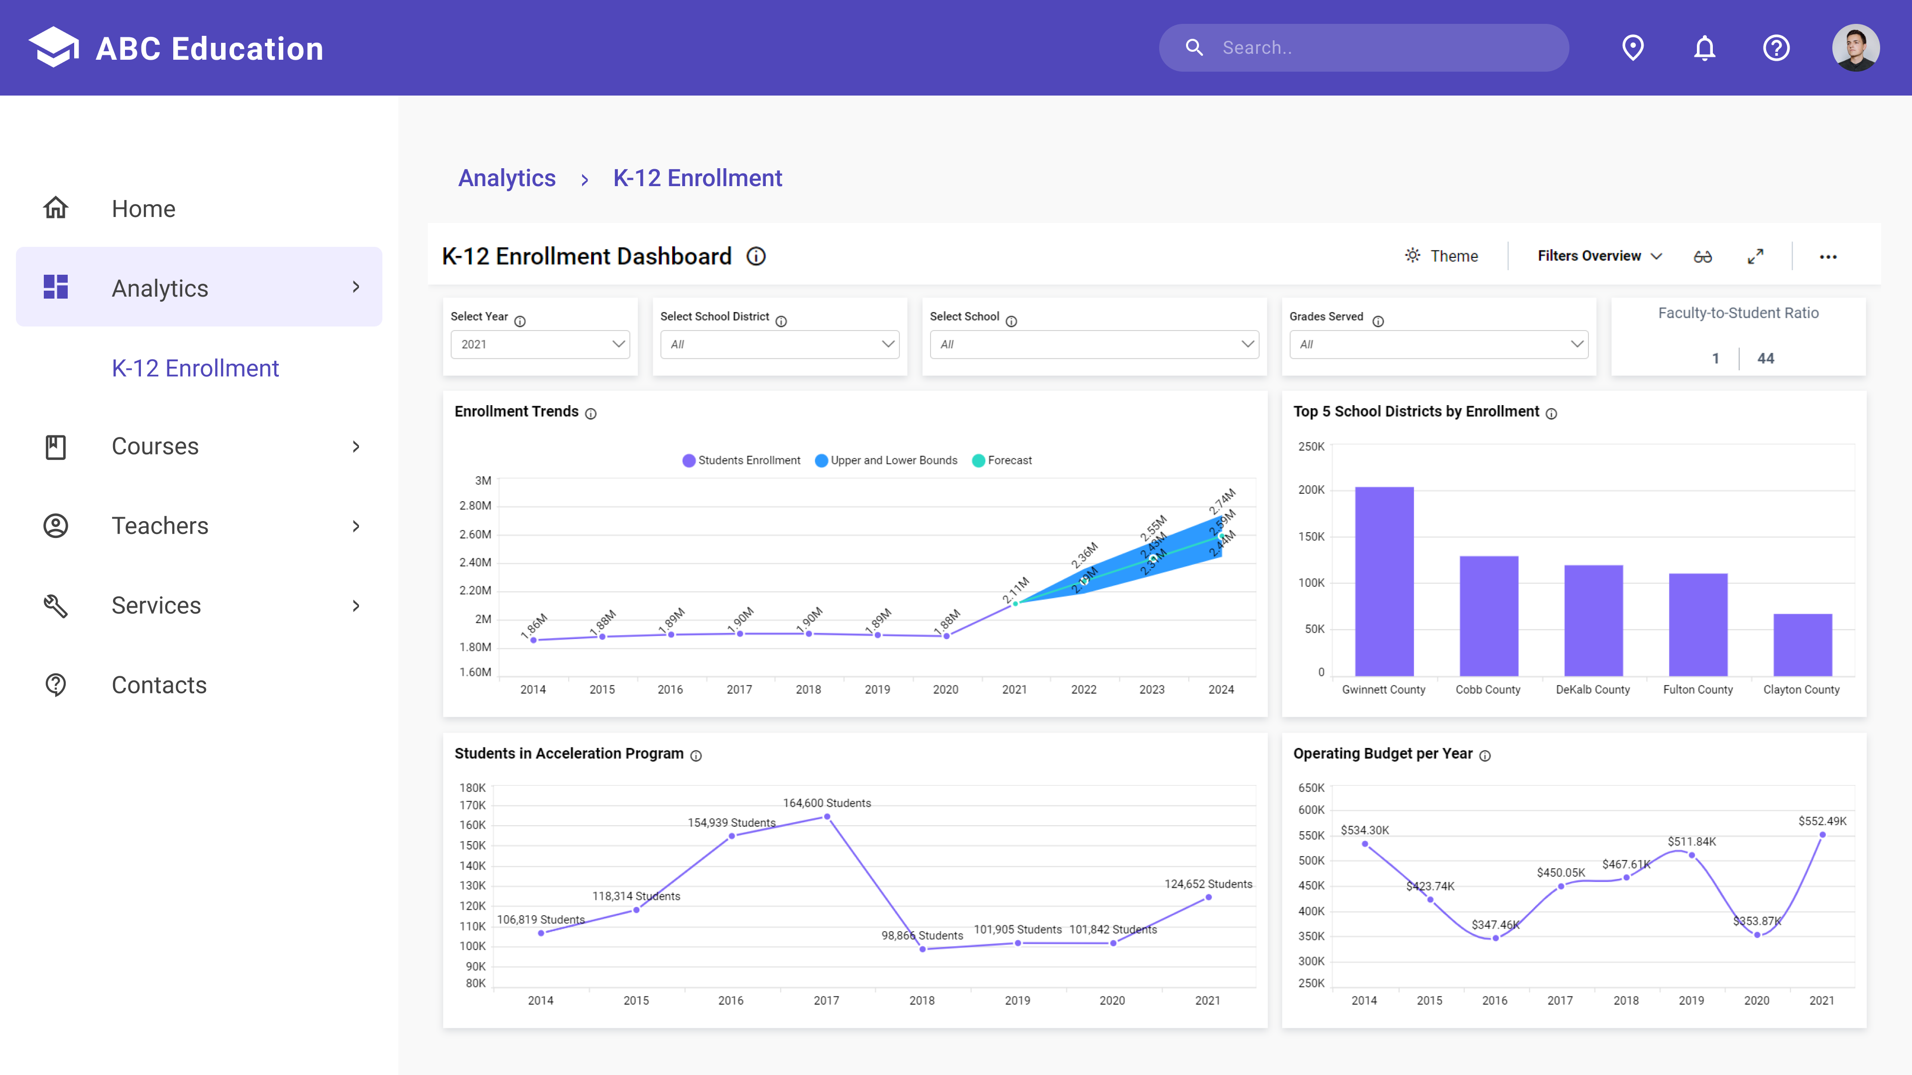The image size is (1912, 1075).
Task: Toggle the Upper and Lower Bounds legend item
Action: pyautogui.click(x=885, y=460)
